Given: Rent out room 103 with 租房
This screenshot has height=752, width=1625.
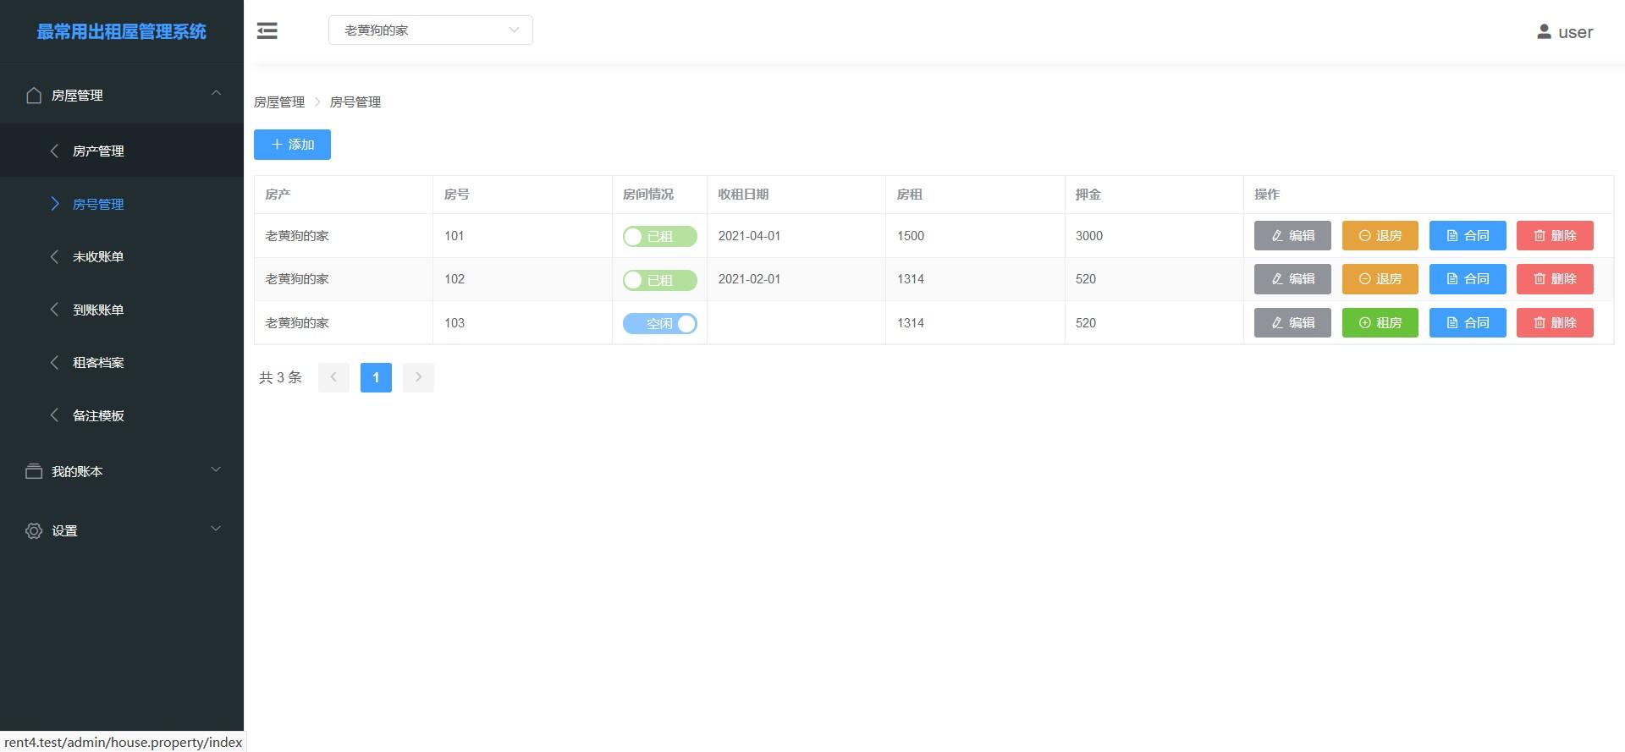Looking at the screenshot, I should coord(1380,323).
